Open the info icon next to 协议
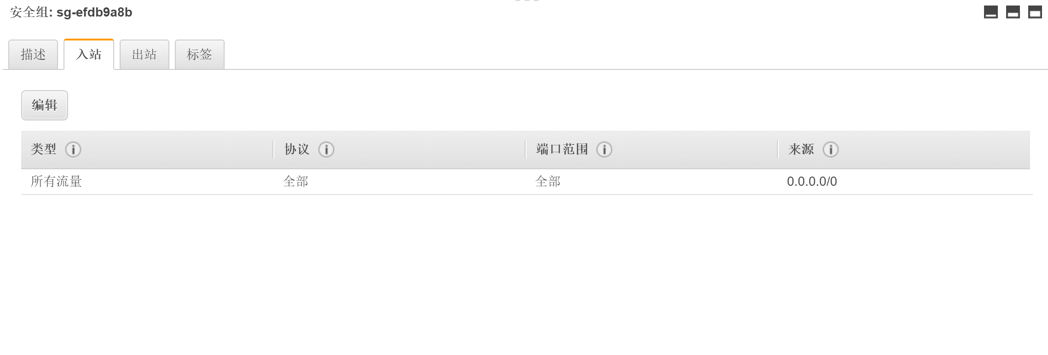Viewport: 1048px width, 355px height. coord(326,149)
